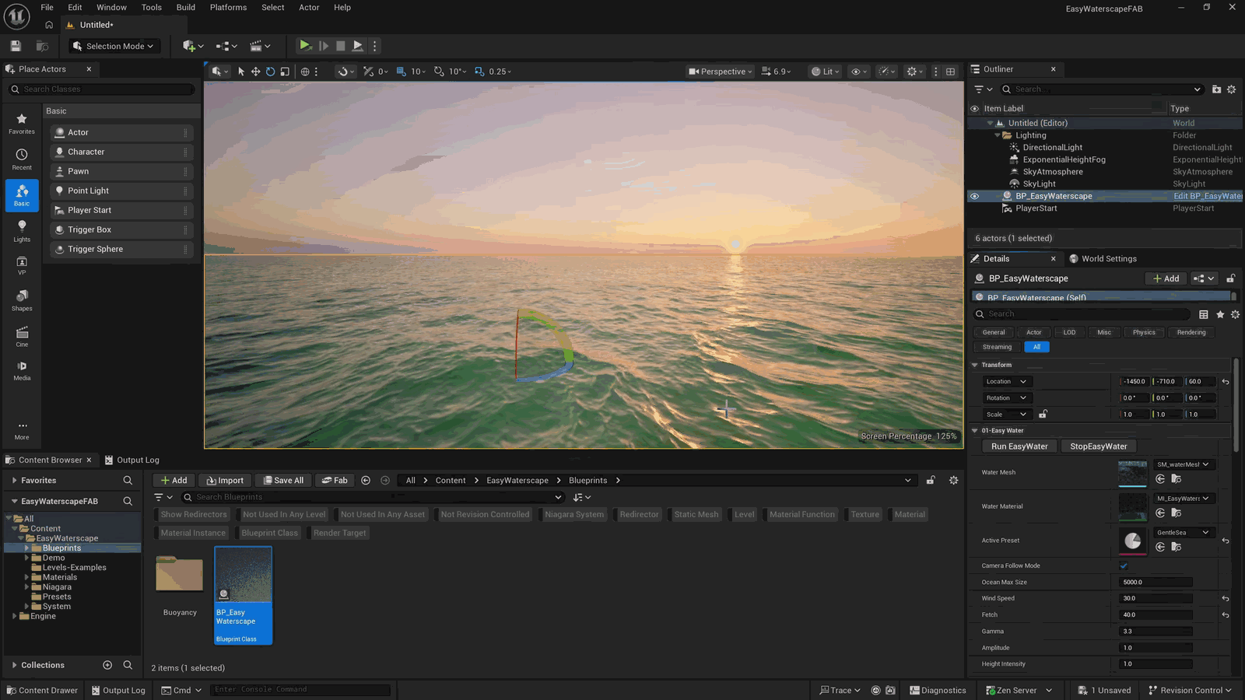Screen dimensions: 1245x700
Task: Open the Selection Mode dropdown
Action: click(x=114, y=46)
